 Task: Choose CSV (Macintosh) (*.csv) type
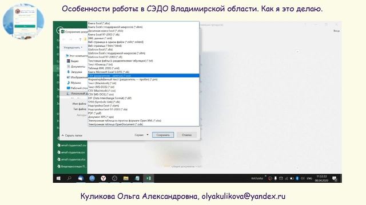[x=144, y=91]
